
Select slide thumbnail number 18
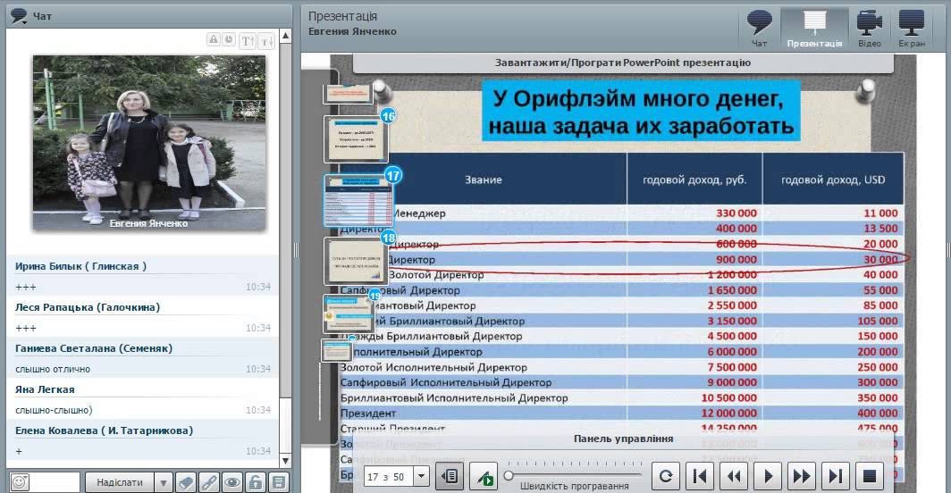pyautogui.click(x=356, y=262)
